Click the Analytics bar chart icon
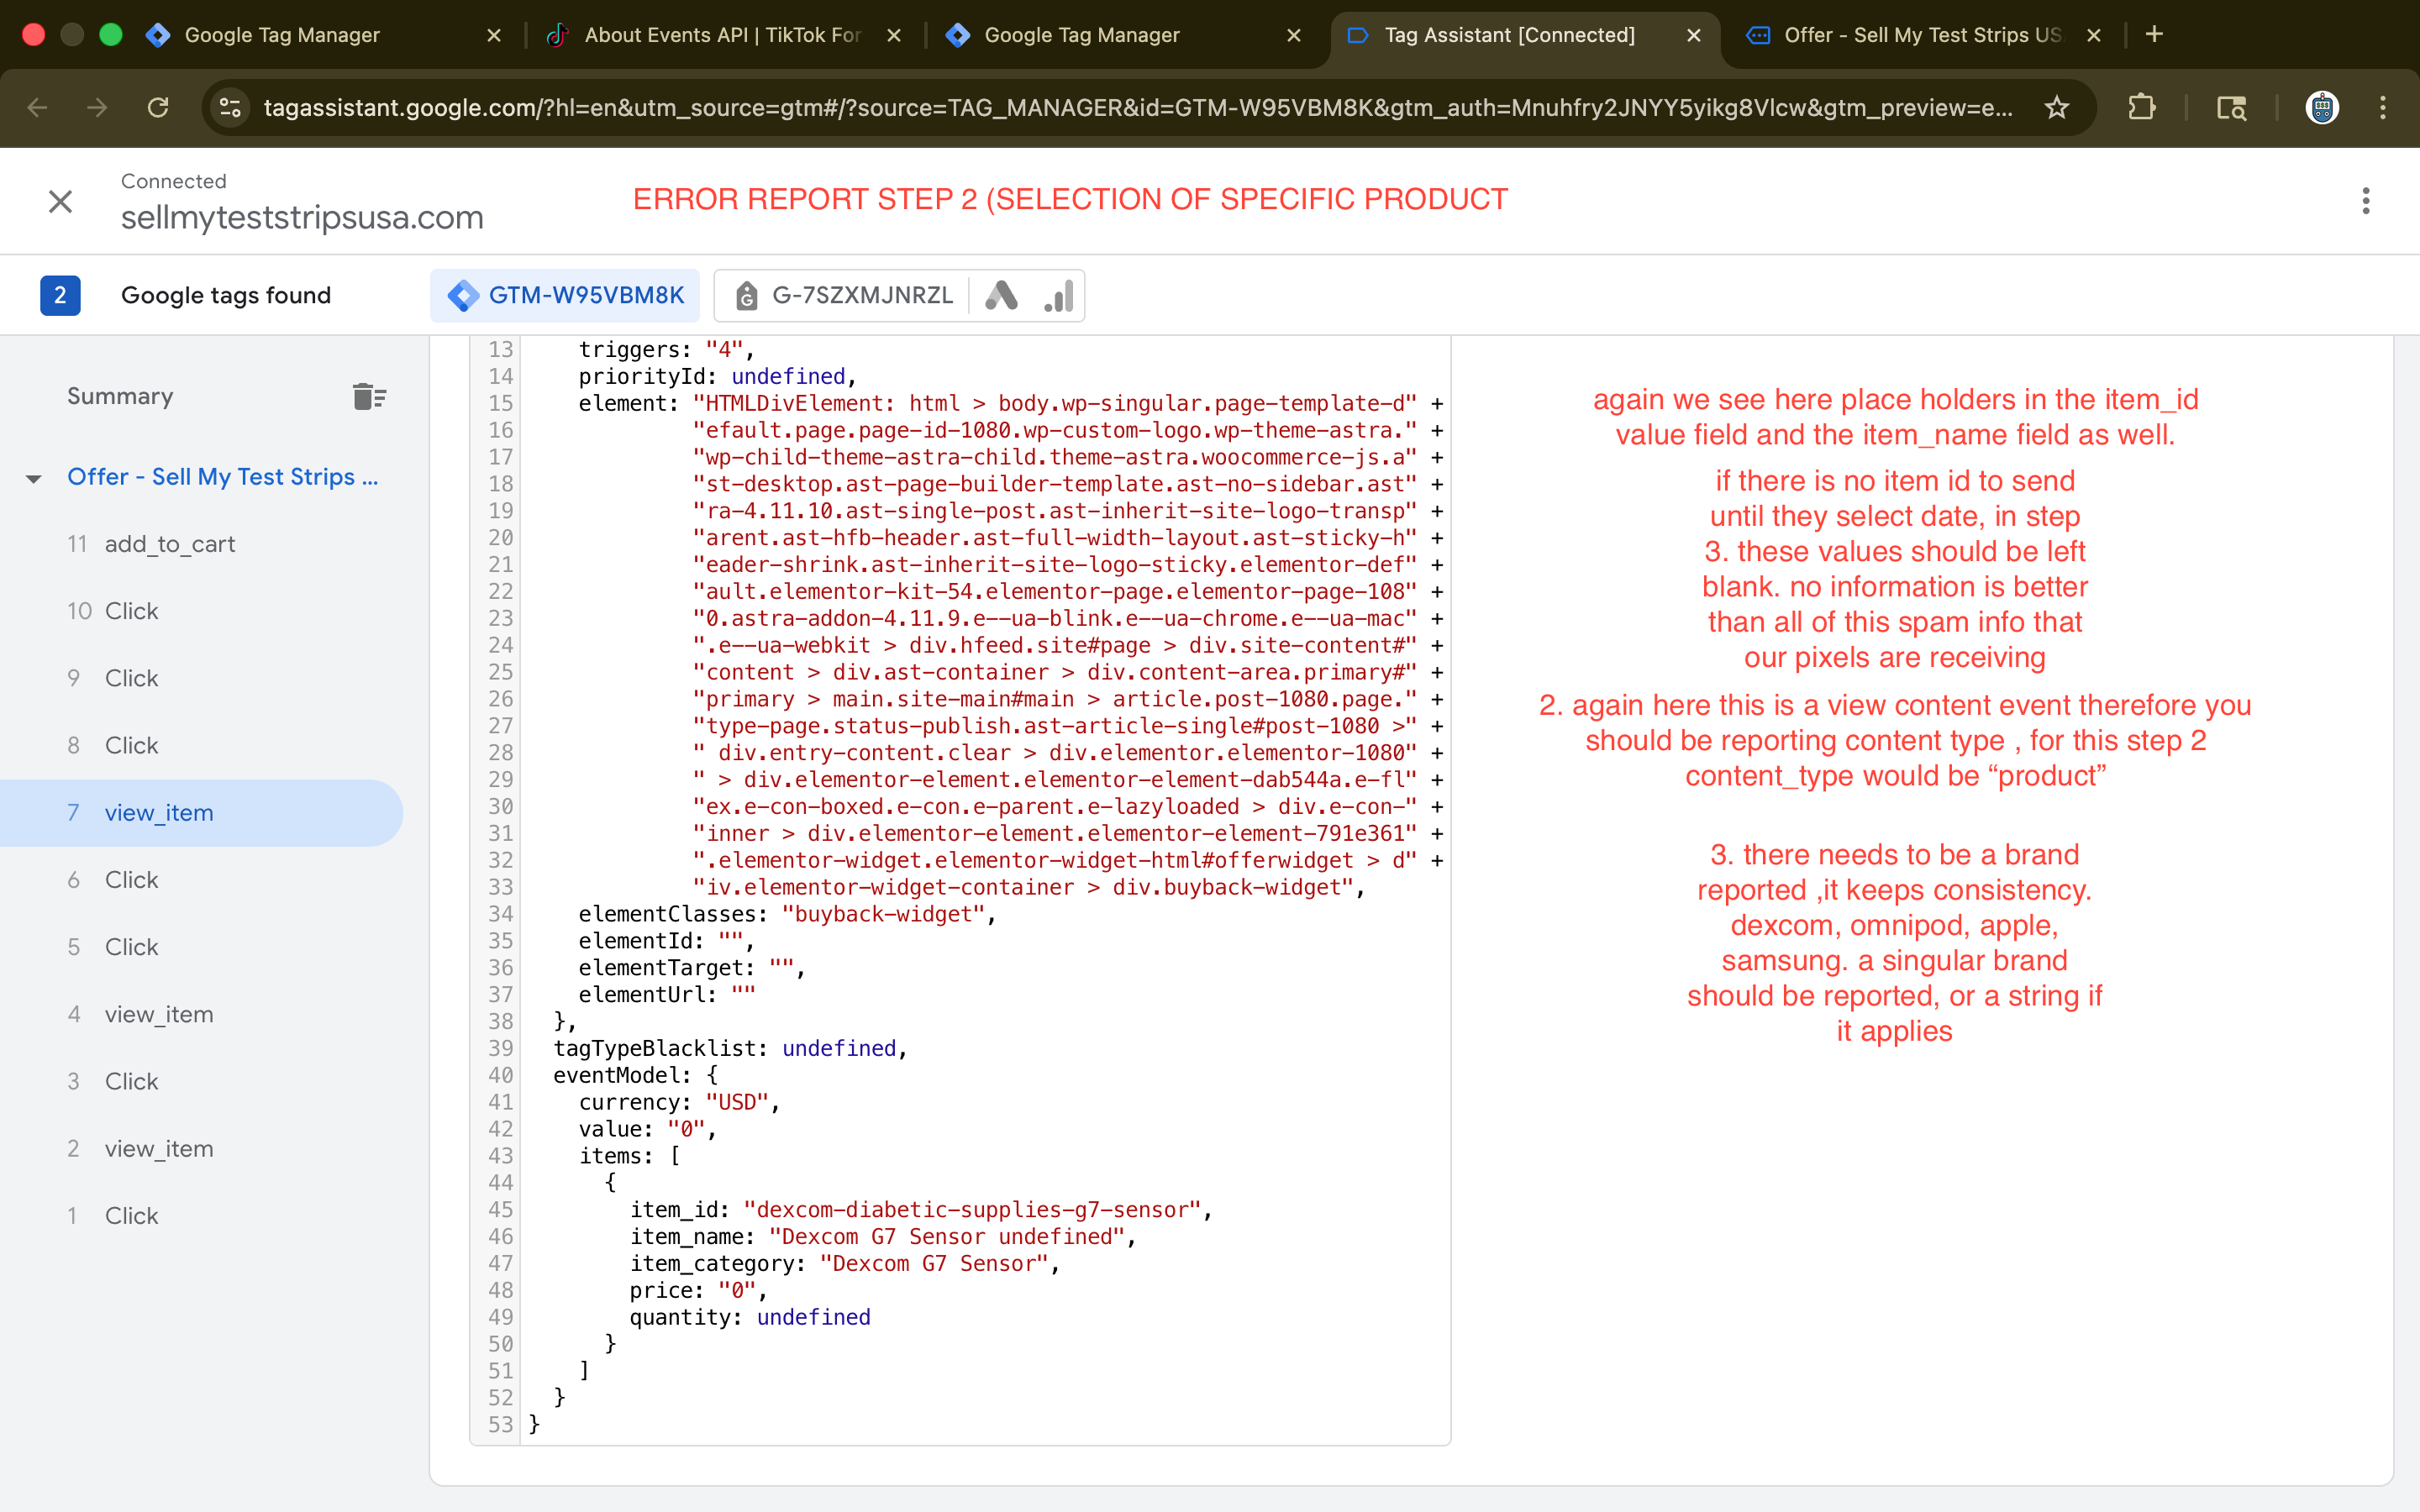This screenshot has width=2420, height=1512. point(1058,295)
